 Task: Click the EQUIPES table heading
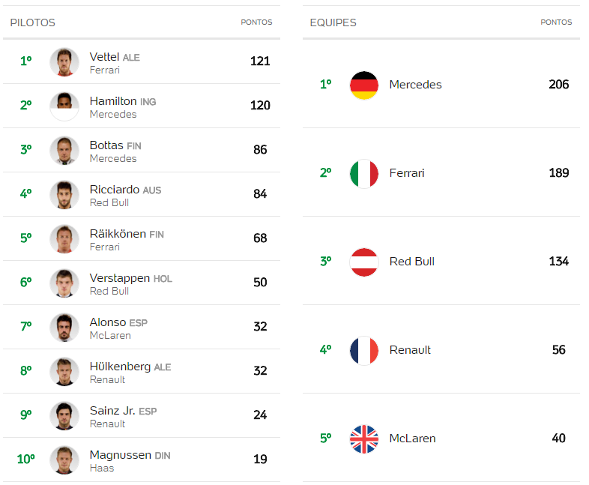333,22
